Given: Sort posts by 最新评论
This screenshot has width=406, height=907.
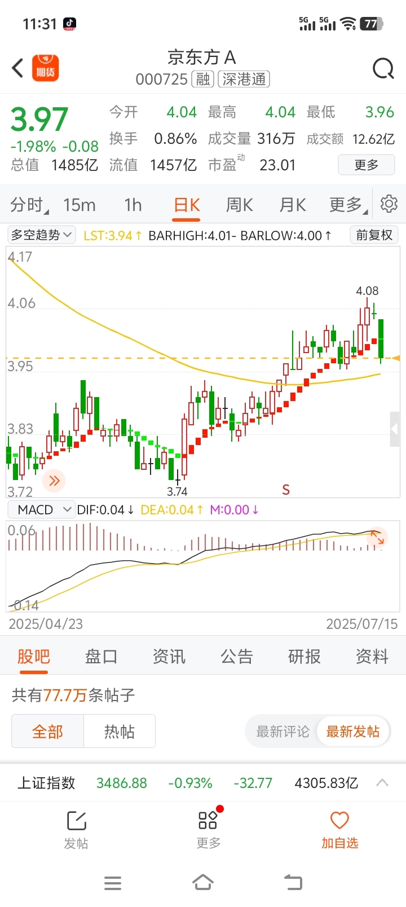Looking at the screenshot, I should (x=283, y=732).
